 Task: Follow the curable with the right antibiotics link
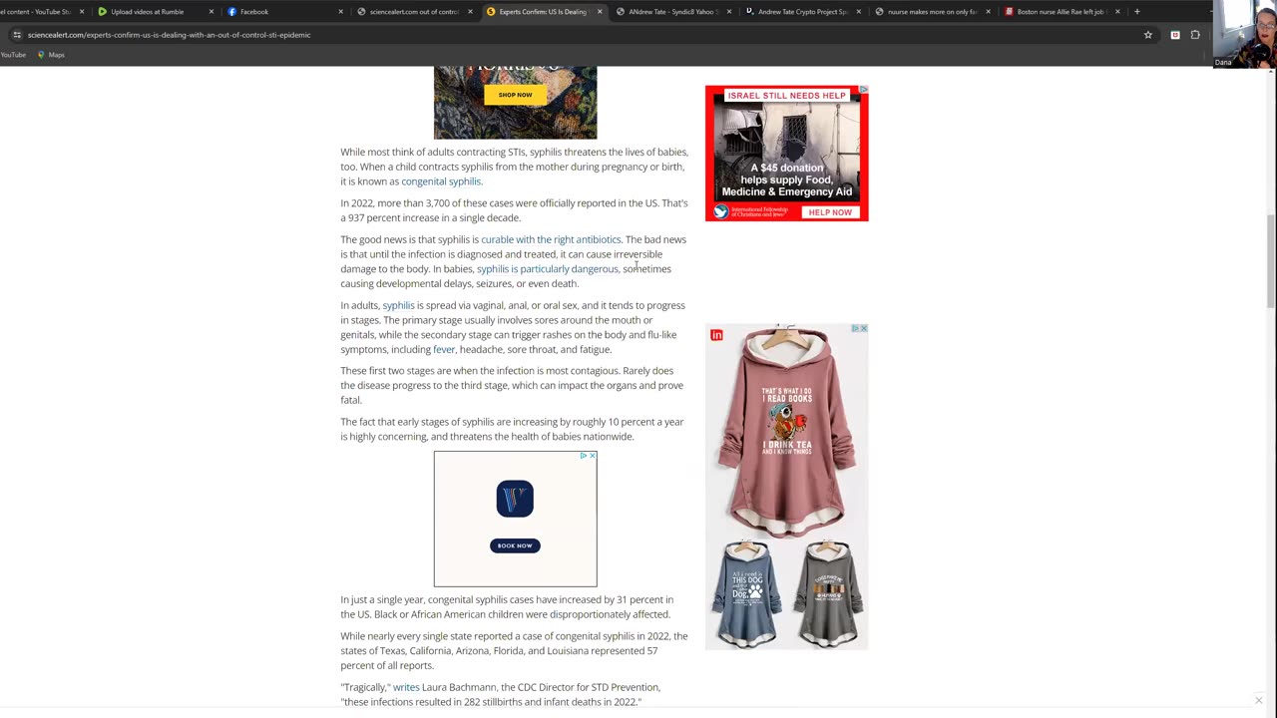point(551,239)
